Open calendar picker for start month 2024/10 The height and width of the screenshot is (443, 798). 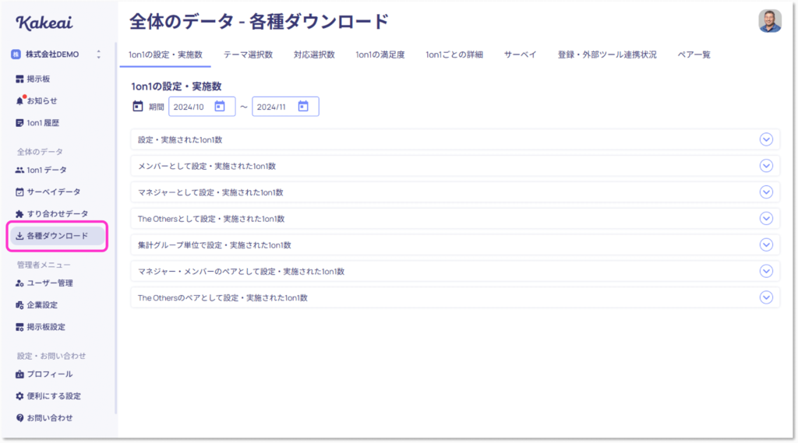click(219, 106)
